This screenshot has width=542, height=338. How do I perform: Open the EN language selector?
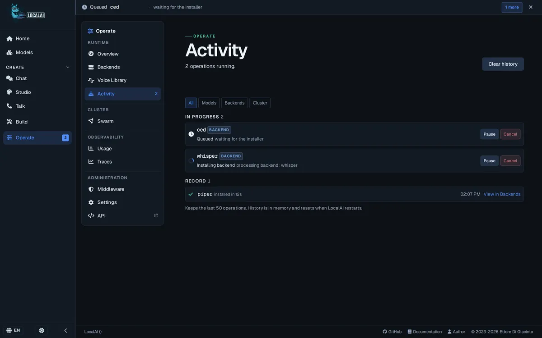(x=13, y=330)
